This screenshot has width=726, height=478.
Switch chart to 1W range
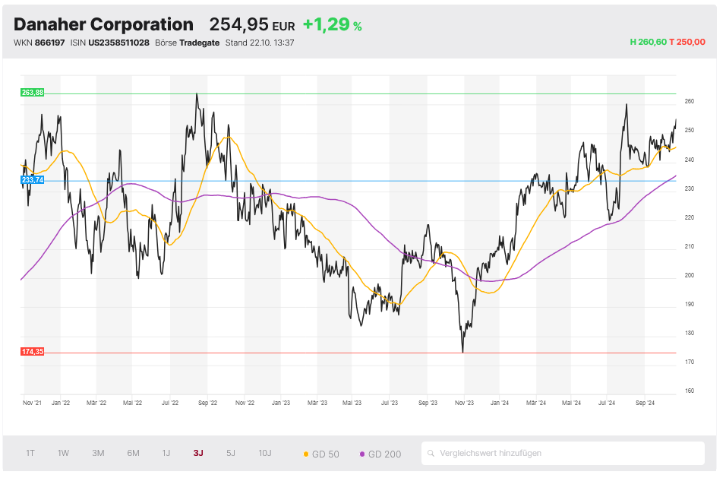tap(64, 453)
